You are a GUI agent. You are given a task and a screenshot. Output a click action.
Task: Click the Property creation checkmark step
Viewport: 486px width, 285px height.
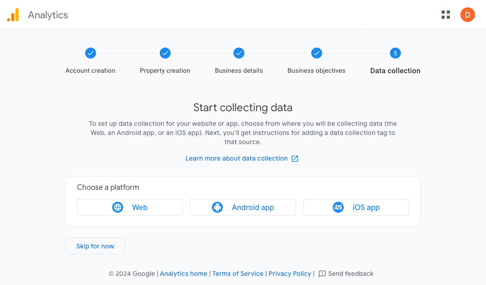[x=165, y=53]
